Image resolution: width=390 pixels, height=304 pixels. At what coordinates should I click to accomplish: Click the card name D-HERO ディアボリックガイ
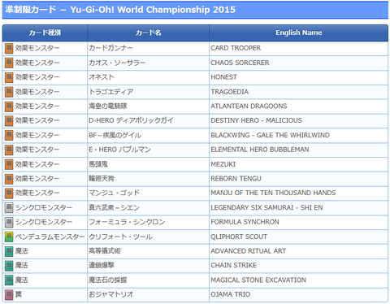(131, 120)
